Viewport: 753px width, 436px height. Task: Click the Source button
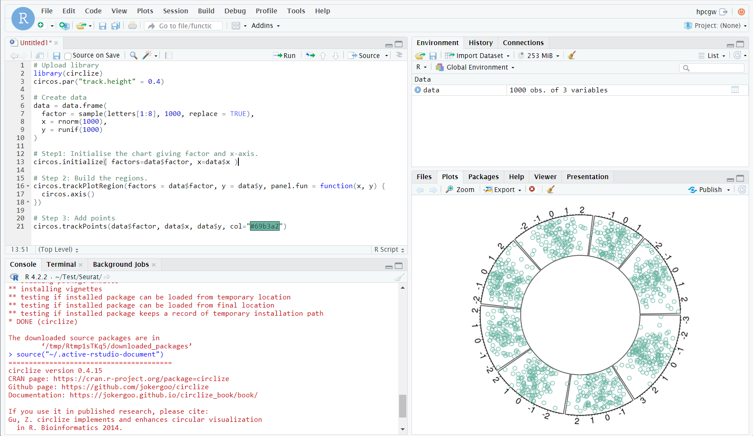365,55
